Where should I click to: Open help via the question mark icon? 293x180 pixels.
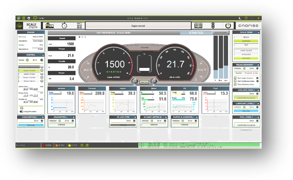point(246,18)
